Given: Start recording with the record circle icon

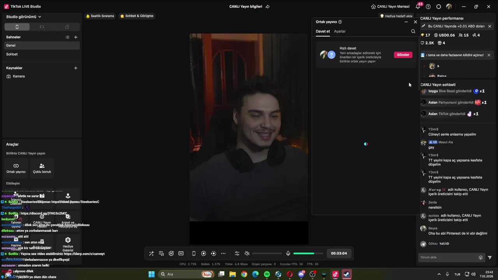Looking at the screenshot, I should (203, 254).
